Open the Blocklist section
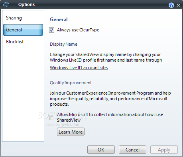Image resolution: width=183 pixels, height=157 pixels. [x=15, y=42]
